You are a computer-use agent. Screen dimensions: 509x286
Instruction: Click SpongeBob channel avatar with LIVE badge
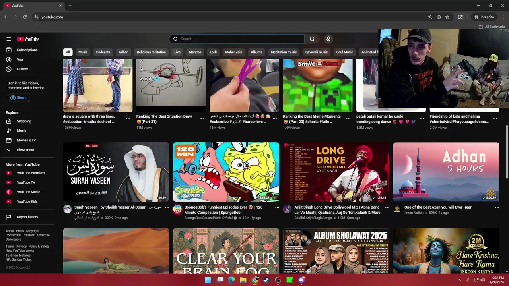point(177,209)
